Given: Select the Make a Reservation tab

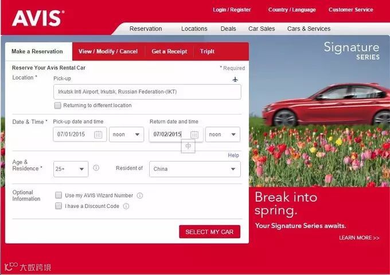Looking at the screenshot, I should click(x=38, y=52).
